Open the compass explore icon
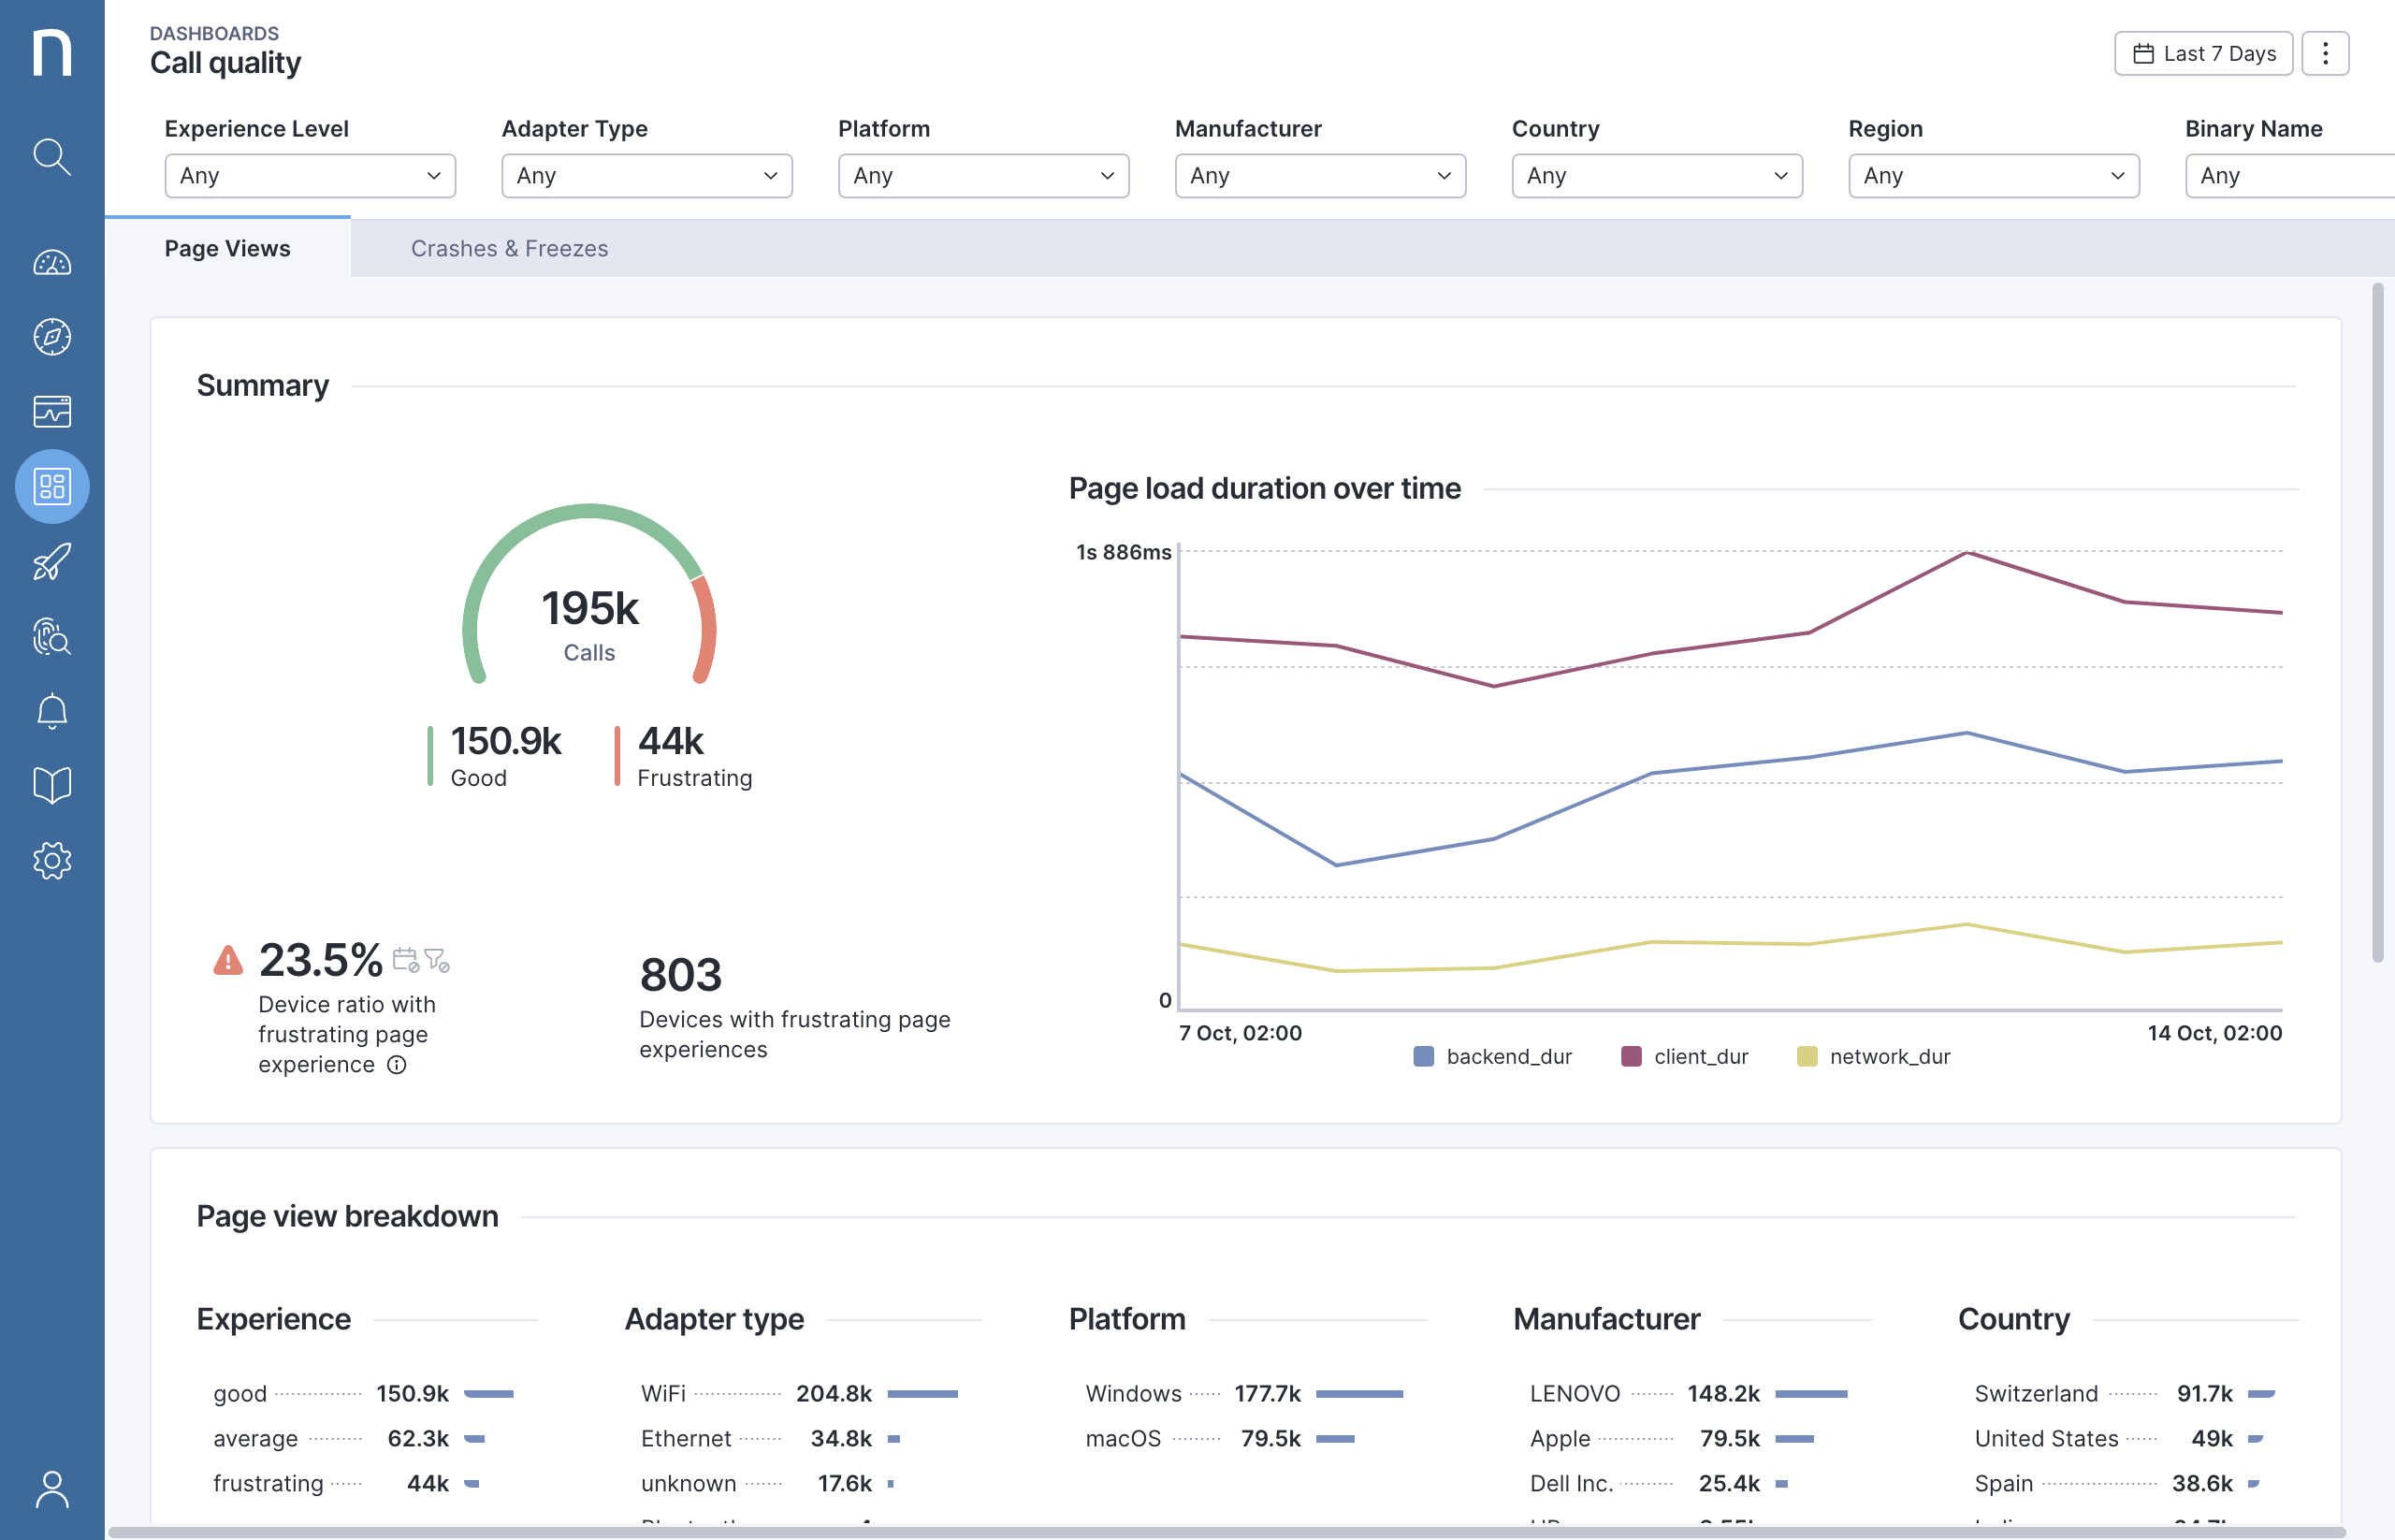2395x1540 pixels. click(x=52, y=337)
